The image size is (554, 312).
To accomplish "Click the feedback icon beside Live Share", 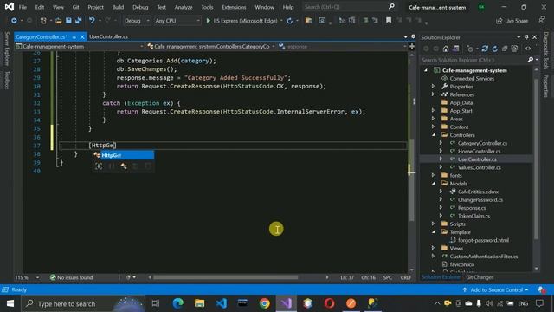I will click(542, 20).
